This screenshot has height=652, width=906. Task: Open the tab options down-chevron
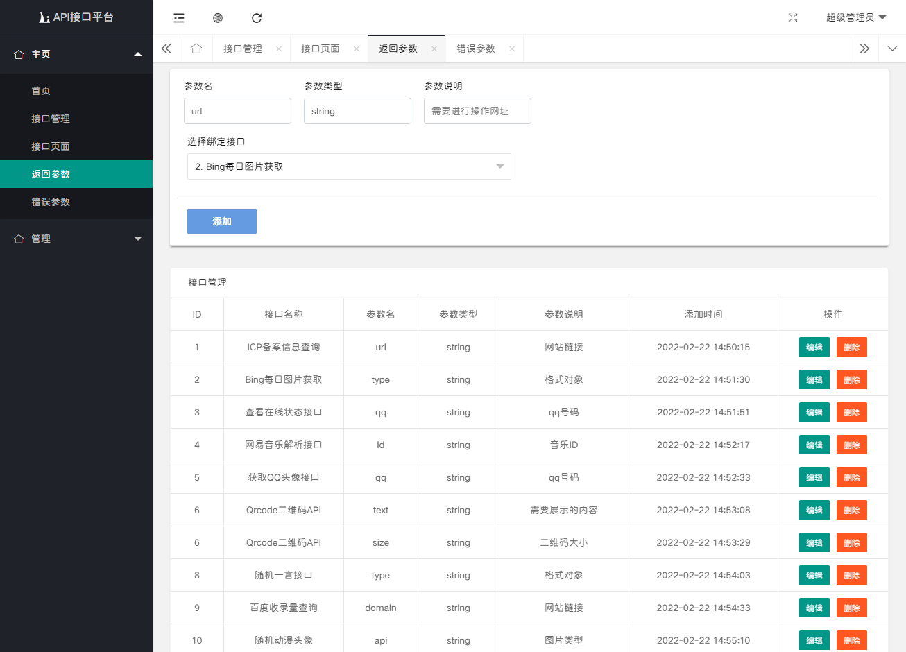[x=892, y=49]
